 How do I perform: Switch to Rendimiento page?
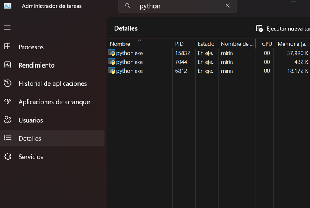tap(36, 65)
